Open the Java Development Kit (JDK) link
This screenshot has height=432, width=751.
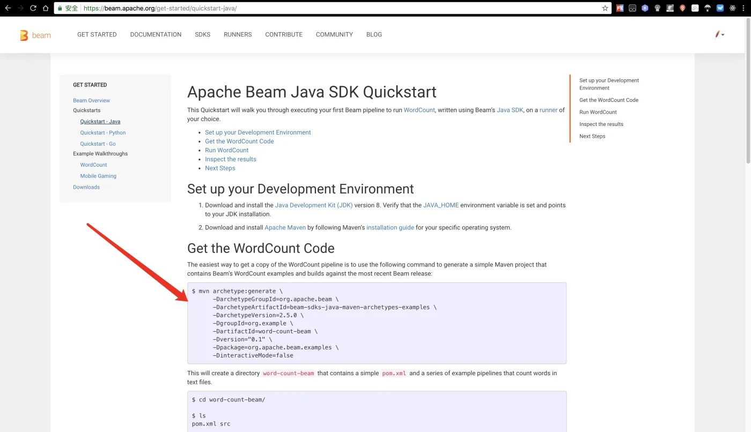point(314,205)
